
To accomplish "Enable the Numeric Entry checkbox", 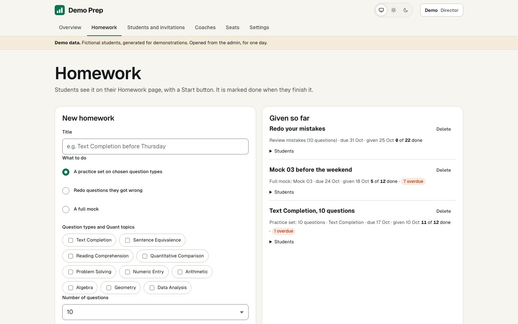I will click(128, 272).
